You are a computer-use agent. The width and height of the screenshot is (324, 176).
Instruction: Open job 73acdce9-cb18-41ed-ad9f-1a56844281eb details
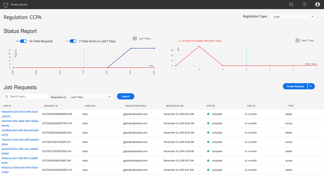click(20, 142)
